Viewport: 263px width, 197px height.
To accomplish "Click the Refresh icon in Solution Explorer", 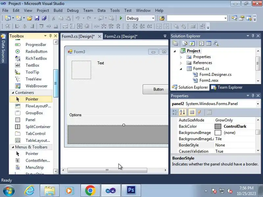I will point(192,44).
